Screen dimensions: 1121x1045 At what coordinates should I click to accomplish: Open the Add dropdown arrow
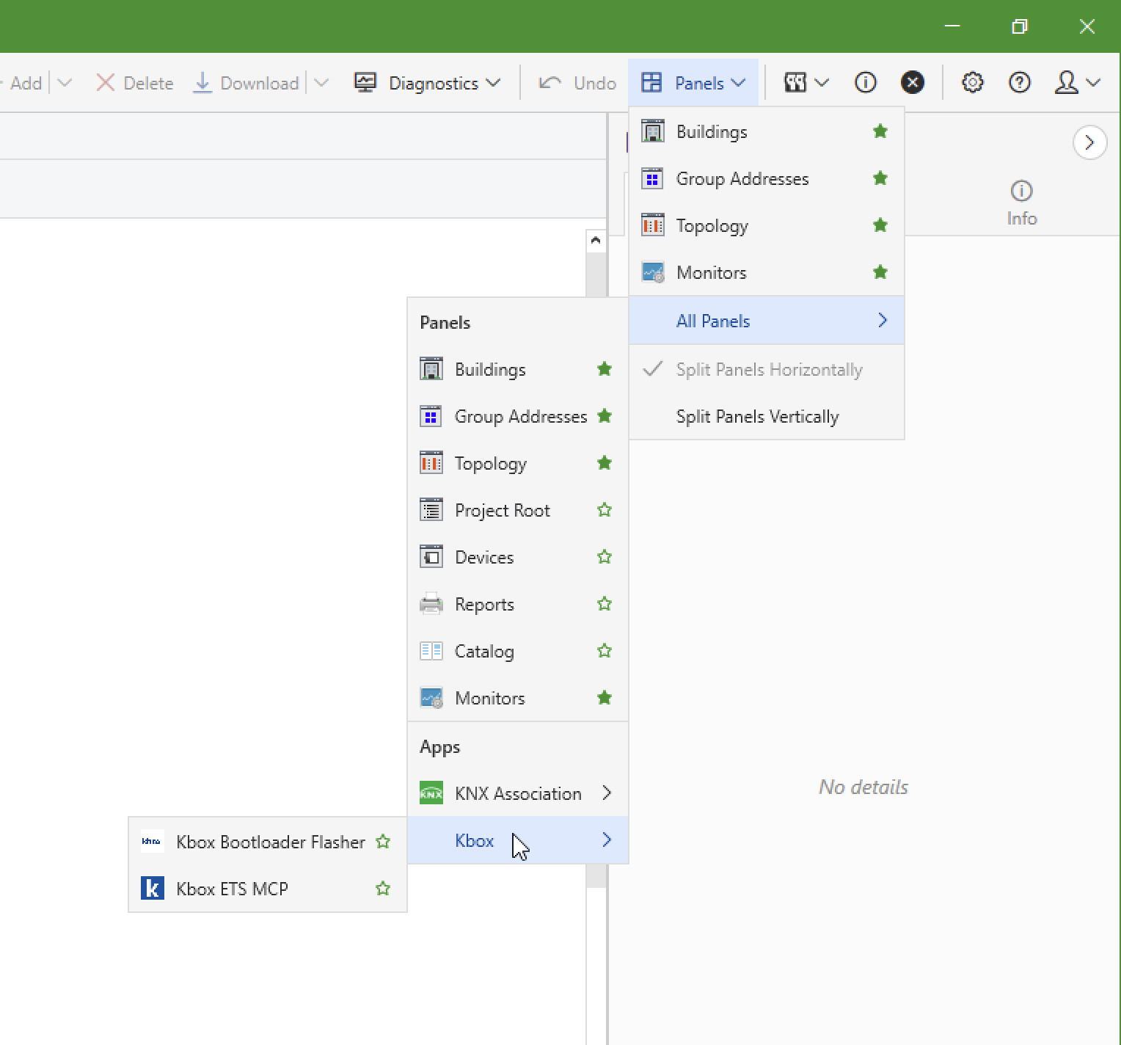tap(65, 83)
